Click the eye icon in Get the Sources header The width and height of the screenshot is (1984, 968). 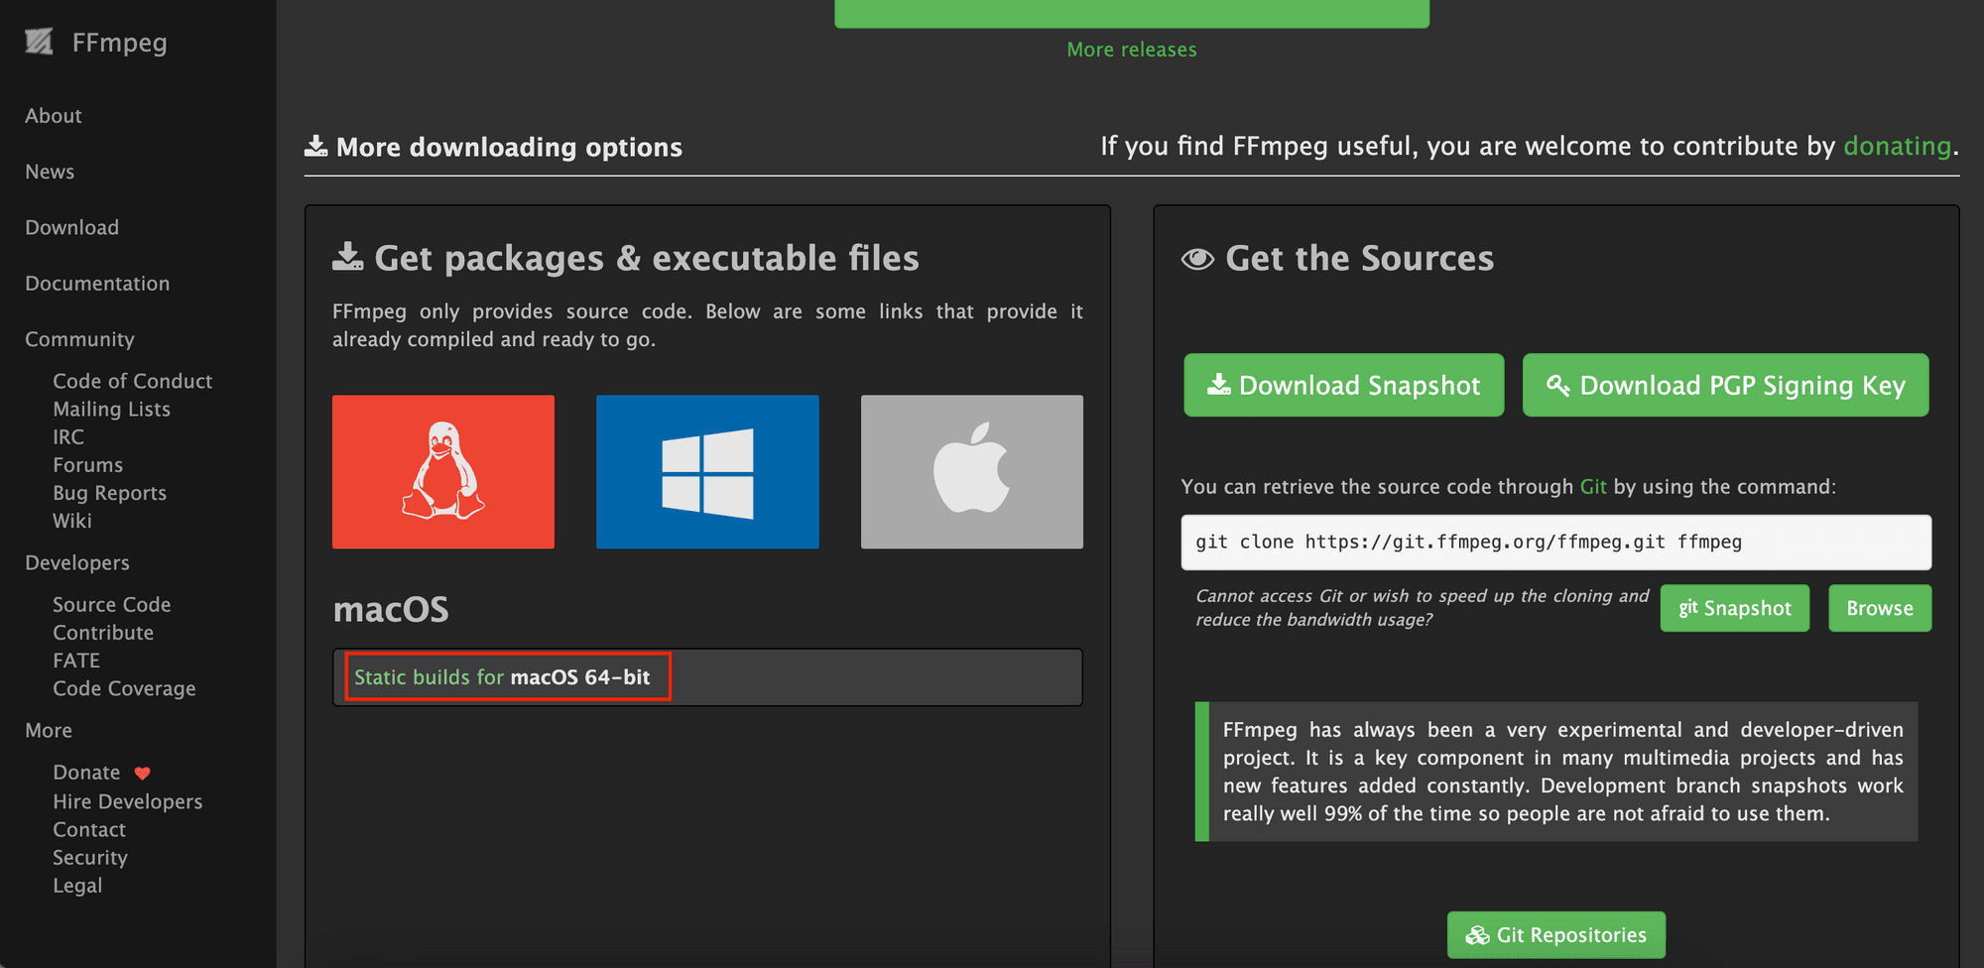[1197, 258]
